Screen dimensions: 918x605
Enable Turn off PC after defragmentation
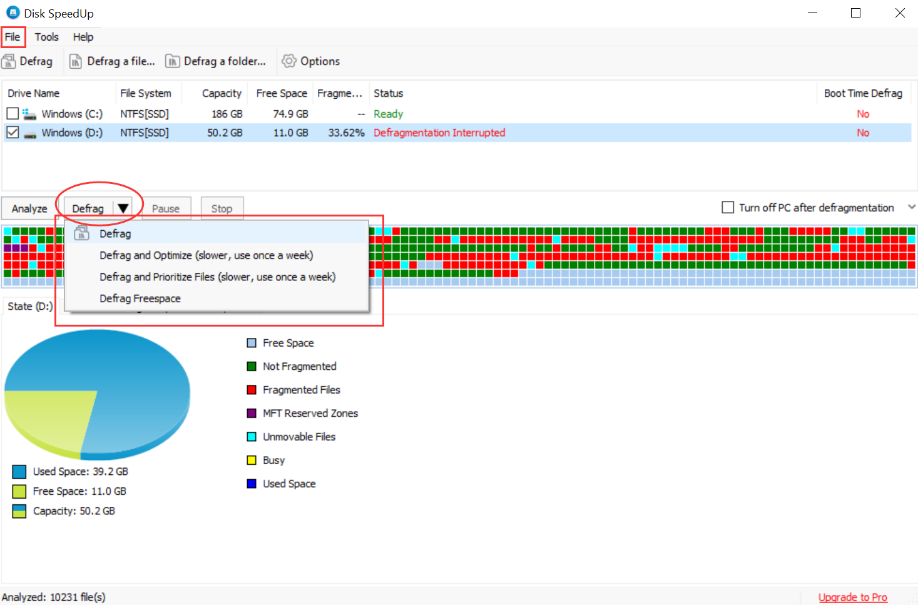(728, 208)
